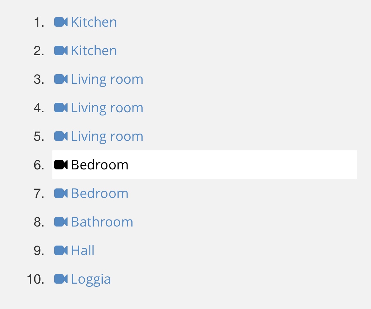Open the Bathroom camera link
Image resolution: width=371 pixels, height=309 pixels.
click(x=102, y=222)
